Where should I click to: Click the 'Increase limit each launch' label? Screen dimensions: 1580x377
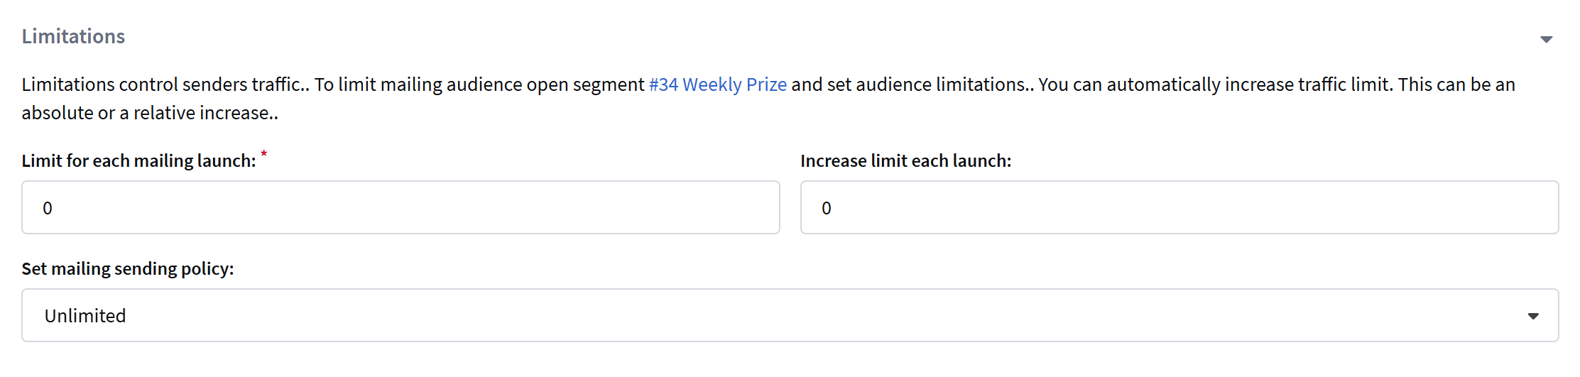905,161
